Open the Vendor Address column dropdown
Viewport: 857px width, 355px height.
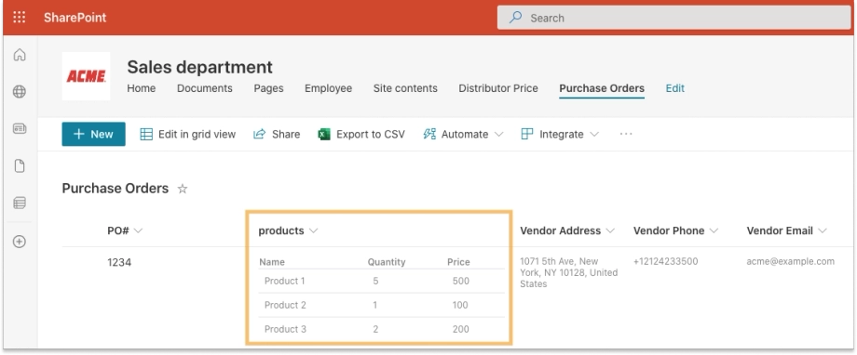(610, 231)
